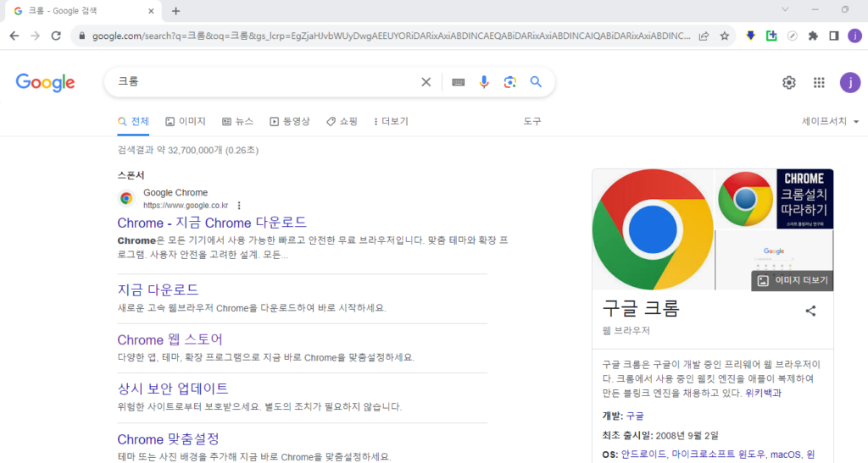Clear the search box text
The width and height of the screenshot is (868, 463).
click(426, 82)
